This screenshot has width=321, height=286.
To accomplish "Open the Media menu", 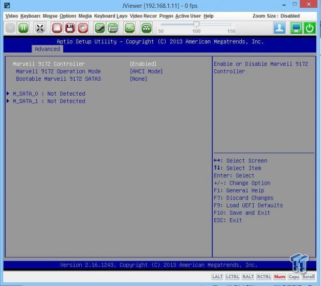I will [85, 16].
